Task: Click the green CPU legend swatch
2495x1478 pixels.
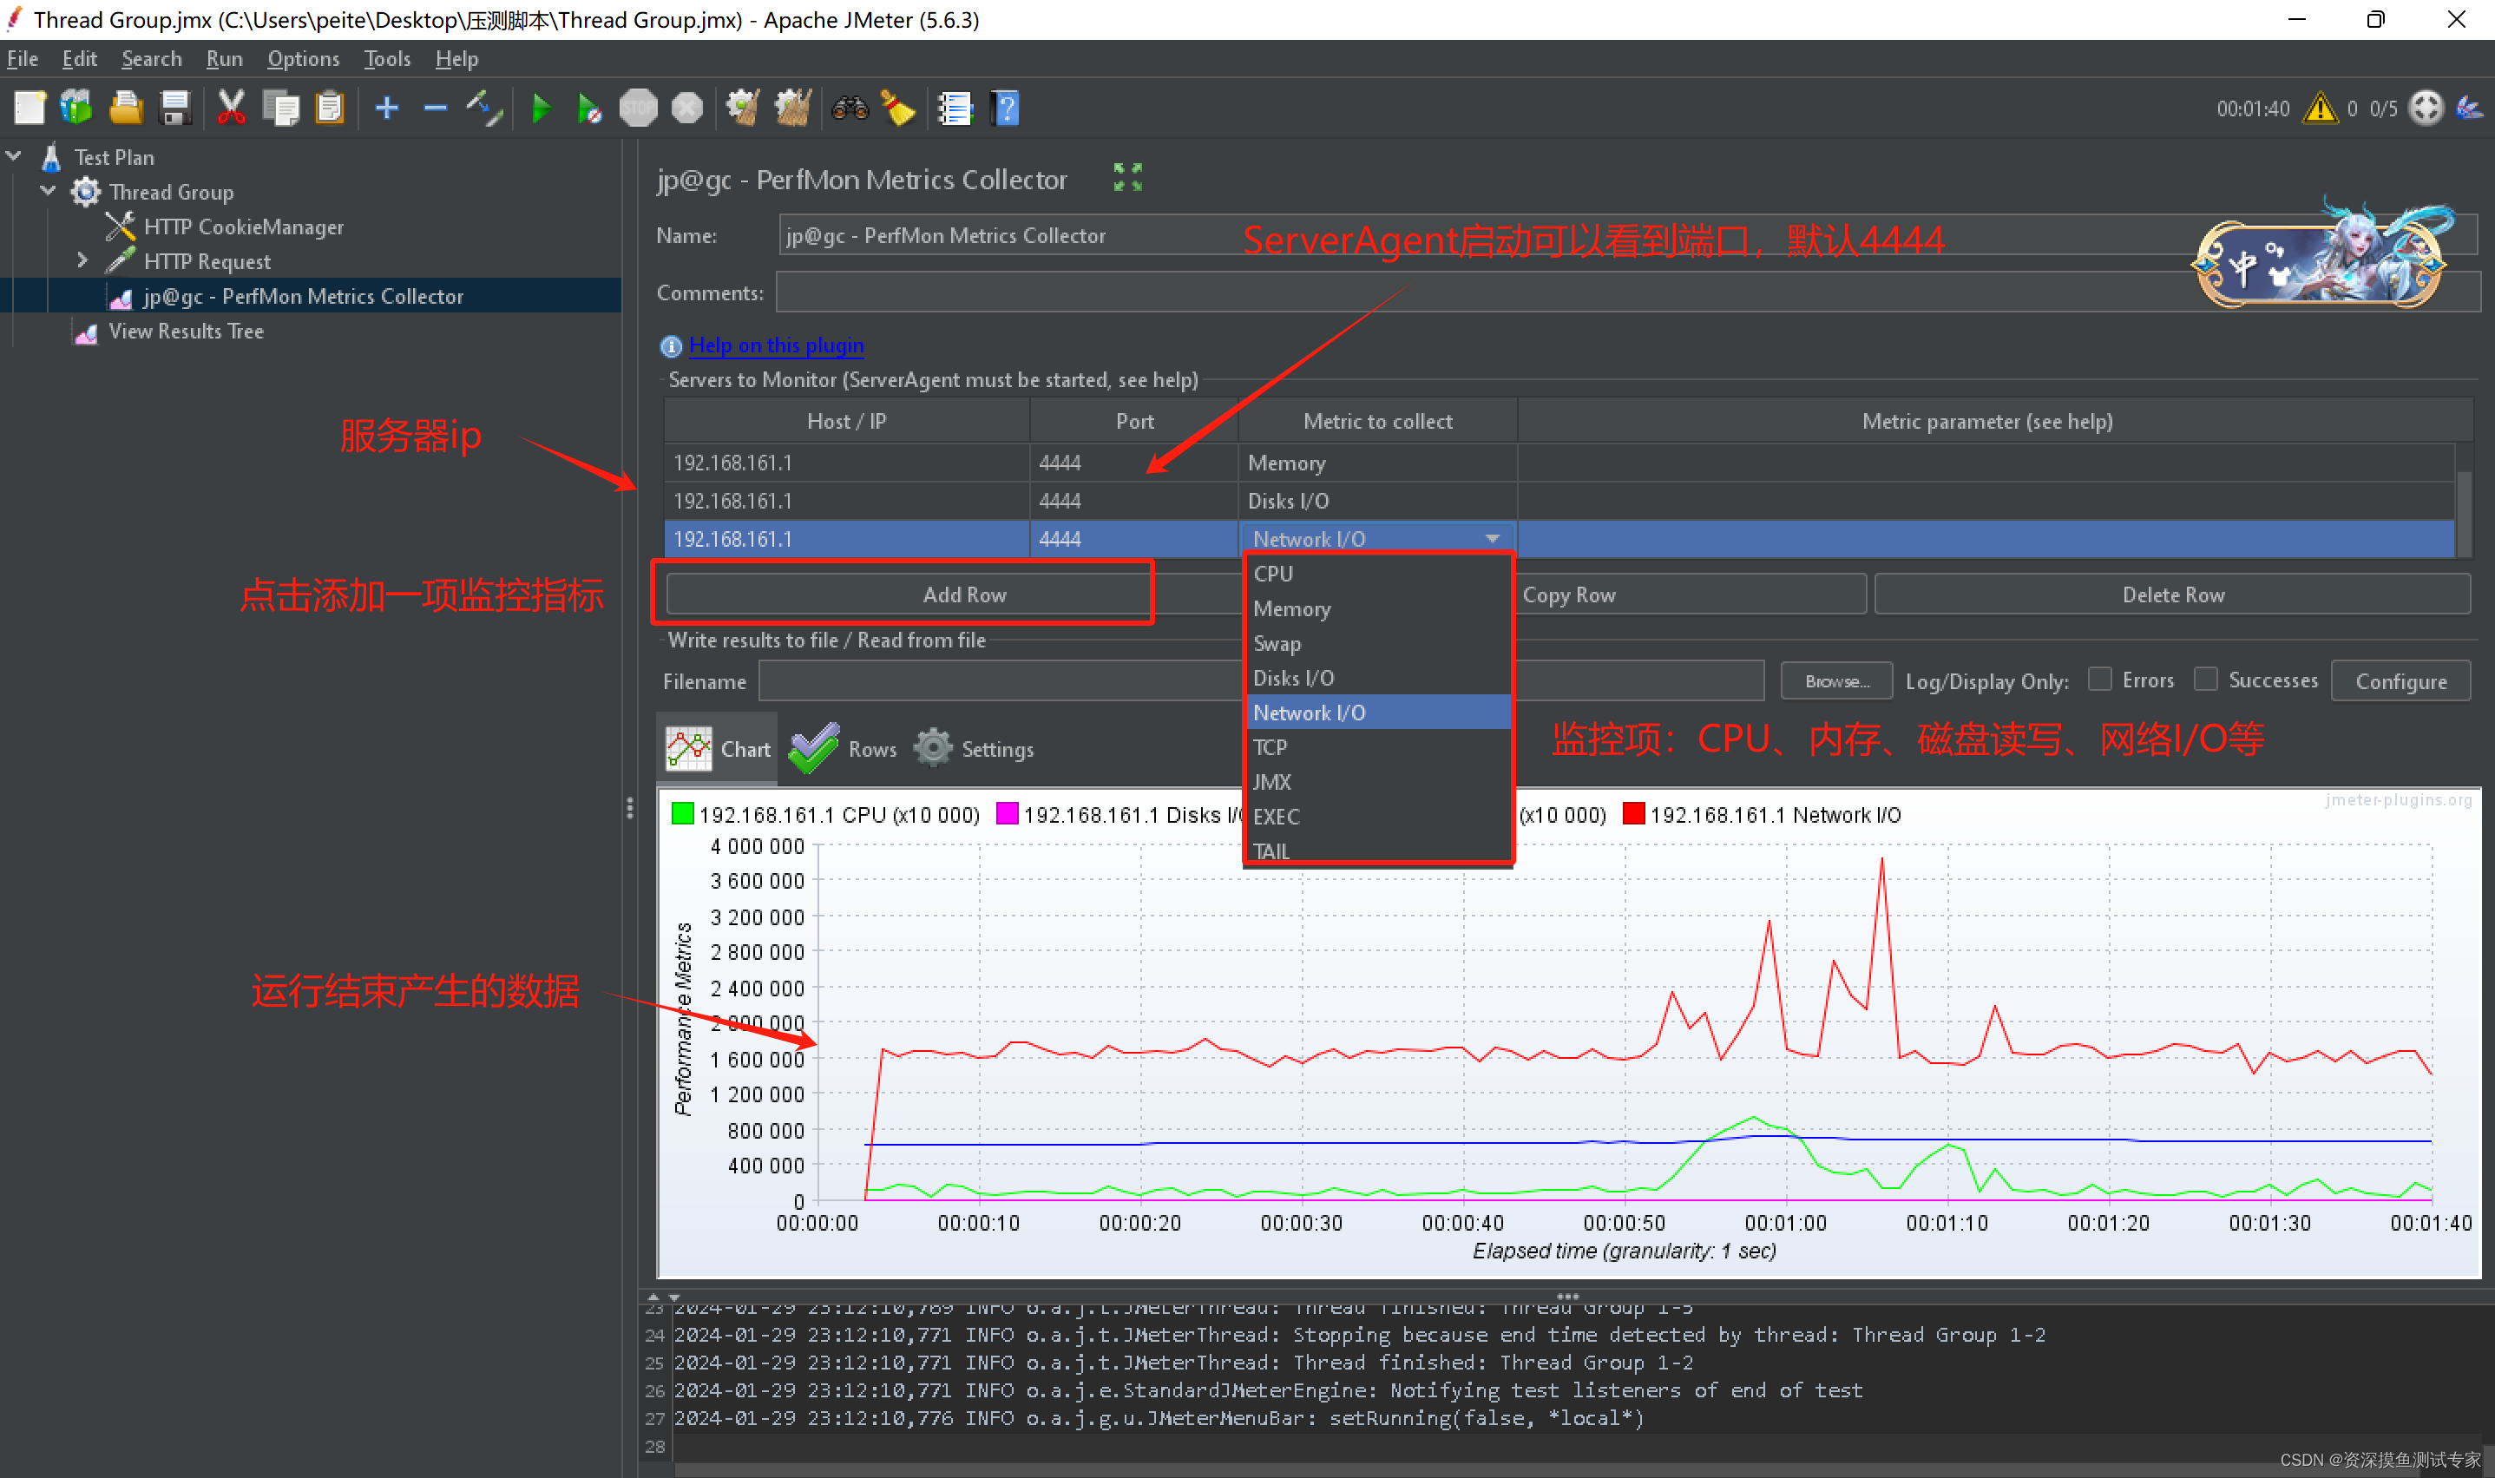Action: coord(682,814)
